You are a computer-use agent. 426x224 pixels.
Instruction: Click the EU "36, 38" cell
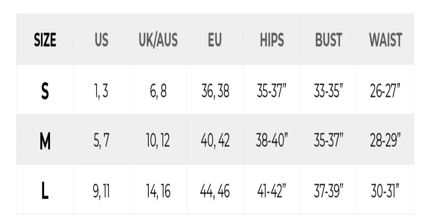(x=215, y=91)
